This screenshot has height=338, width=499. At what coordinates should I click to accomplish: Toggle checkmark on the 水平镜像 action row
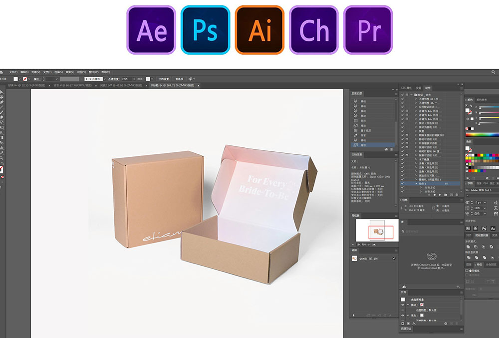click(403, 159)
